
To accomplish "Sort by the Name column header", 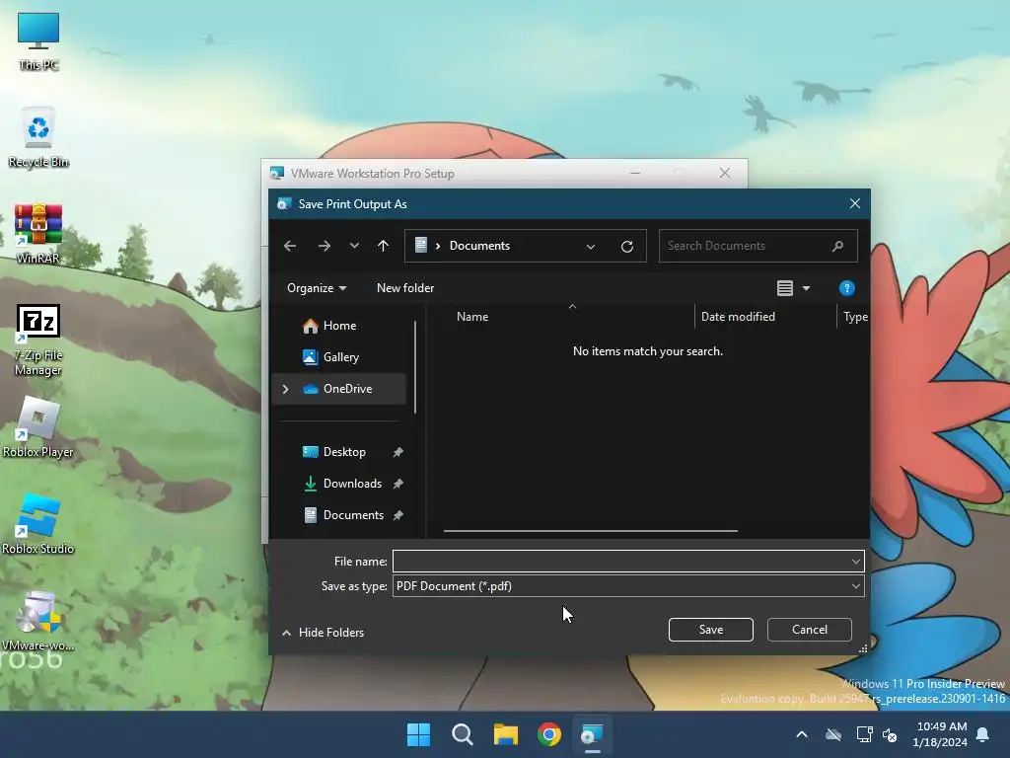I will 472,317.
